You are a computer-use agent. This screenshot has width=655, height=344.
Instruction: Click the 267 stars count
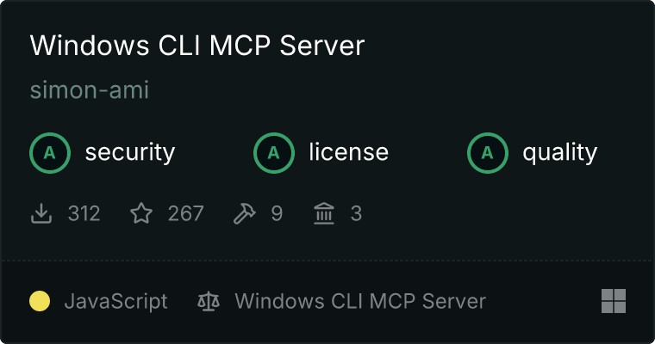[186, 213]
